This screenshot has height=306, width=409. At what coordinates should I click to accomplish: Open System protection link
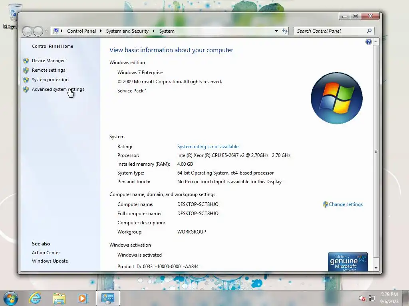point(50,80)
